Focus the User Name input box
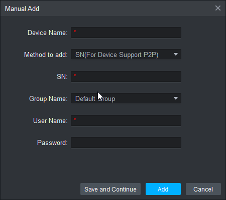 coord(126,120)
